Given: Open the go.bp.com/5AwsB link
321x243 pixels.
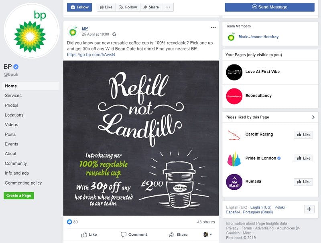Looking at the screenshot, I should pyautogui.click(x=91, y=55).
